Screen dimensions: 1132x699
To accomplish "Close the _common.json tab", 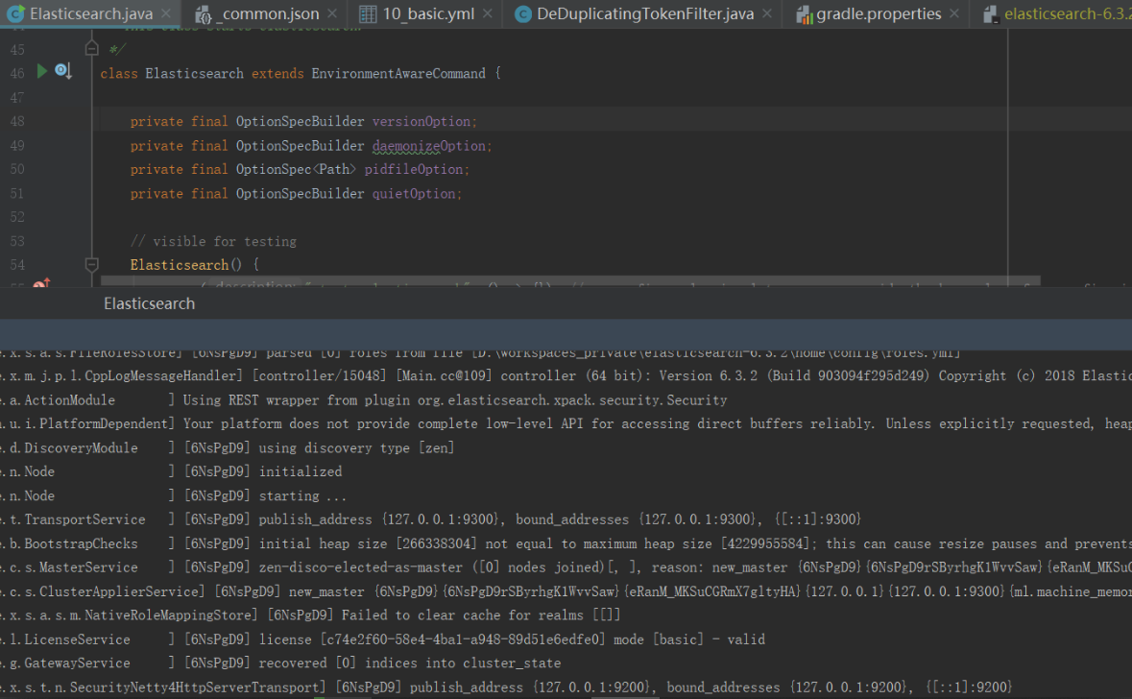I will (332, 13).
